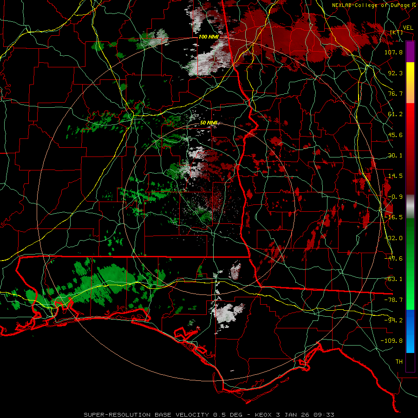Select the -78.7 scale value
This screenshot has height=418, width=418.
393,300
